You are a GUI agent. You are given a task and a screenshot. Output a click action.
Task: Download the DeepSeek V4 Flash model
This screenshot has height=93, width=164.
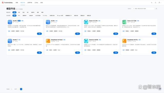[x=77, y=53]
